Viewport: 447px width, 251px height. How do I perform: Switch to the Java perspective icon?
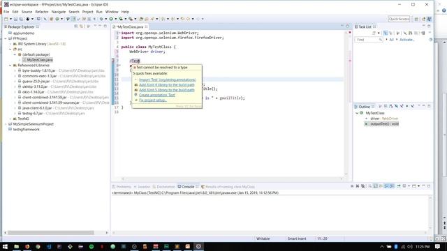click(429, 19)
